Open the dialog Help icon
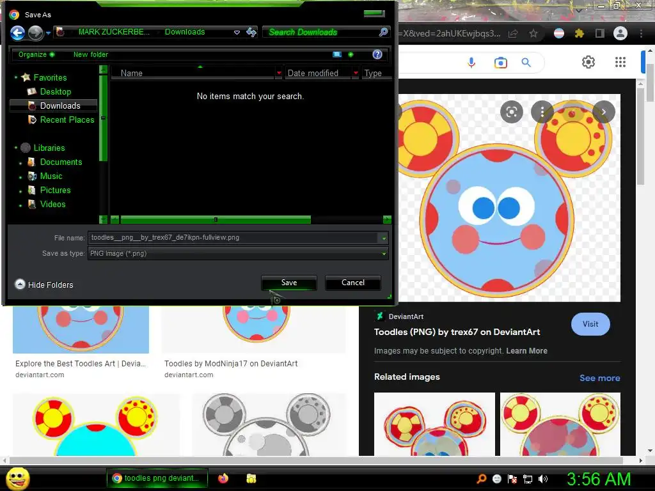655x491 pixels. 377,54
